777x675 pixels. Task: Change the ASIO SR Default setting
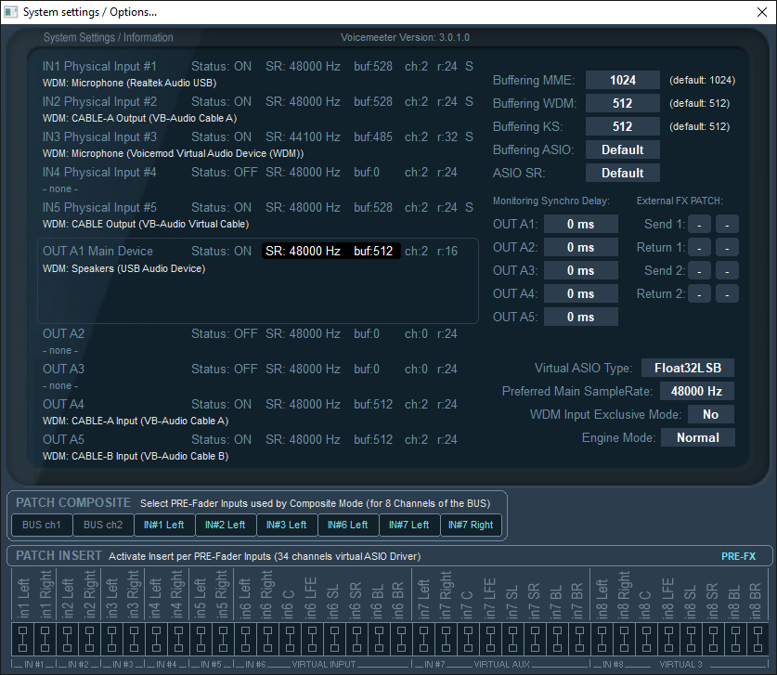coord(622,173)
